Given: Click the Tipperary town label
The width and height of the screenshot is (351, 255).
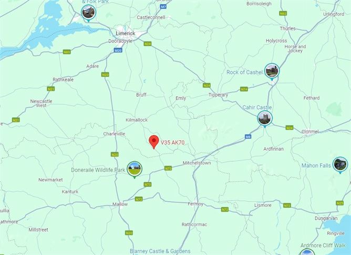Looking at the screenshot, I should click(x=218, y=95).
